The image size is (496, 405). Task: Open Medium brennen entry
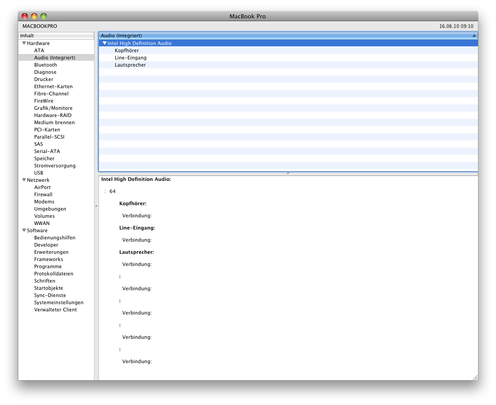click(x=54, y=122)
